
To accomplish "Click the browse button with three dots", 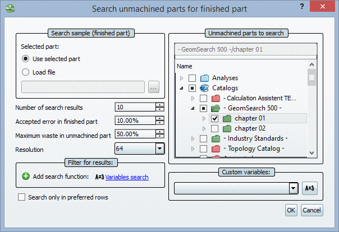I will click(x=154, y=86).
